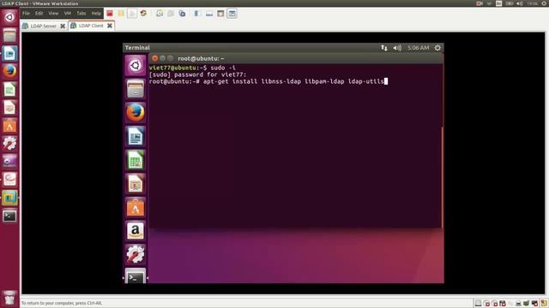Open LibreOffice Calc inside the guest launcher
The width and height of the screenshot is (549, 308).
(136, 160)
